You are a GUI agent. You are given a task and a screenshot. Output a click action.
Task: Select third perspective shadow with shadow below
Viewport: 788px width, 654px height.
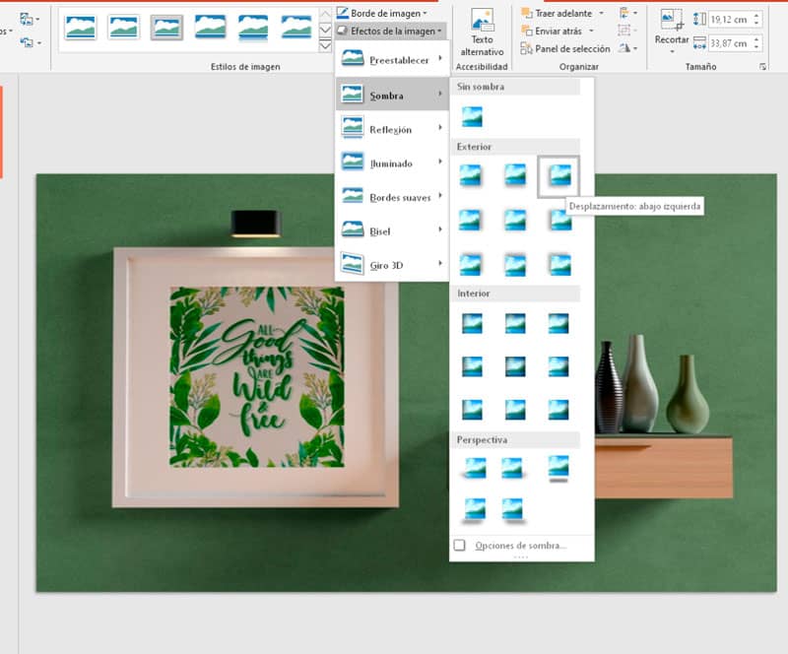pyautogui.click(x=558, y=468)
